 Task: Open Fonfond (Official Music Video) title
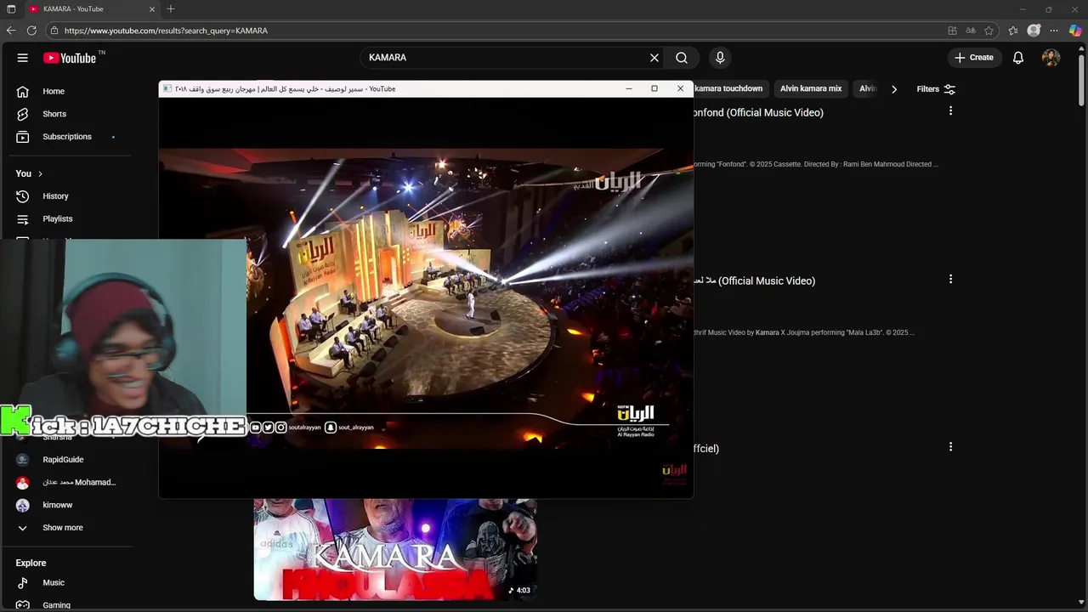tap(759, 112)
